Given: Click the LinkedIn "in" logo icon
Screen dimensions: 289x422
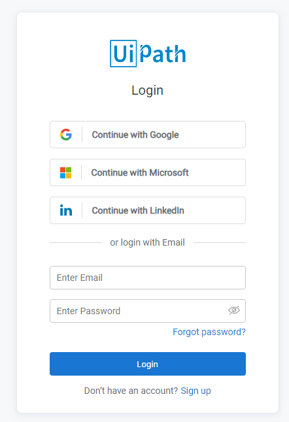Looking at the screenshot, I should coord(66,210).
